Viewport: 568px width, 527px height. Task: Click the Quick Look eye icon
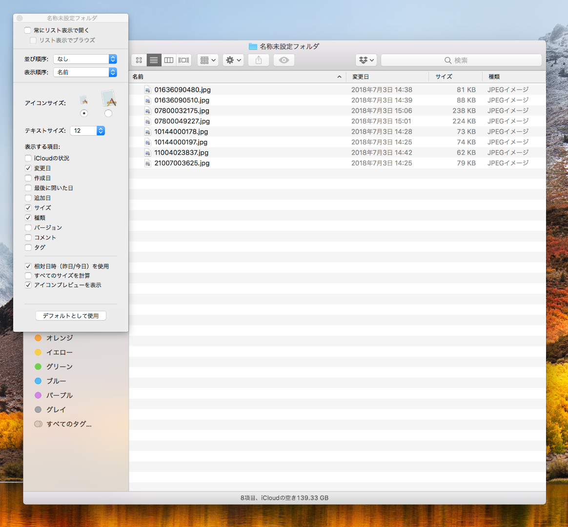(x=284, y=60)
